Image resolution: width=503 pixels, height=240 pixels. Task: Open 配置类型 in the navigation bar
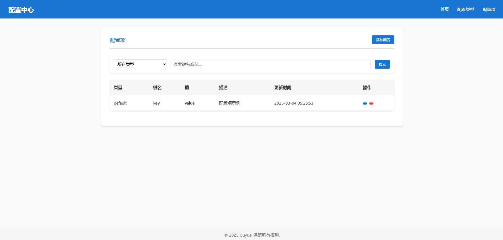[465, 10]
